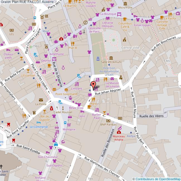Select the La Poste envelope icon
Viewport: 181px width, 181px height.
[x=41, y=99]
